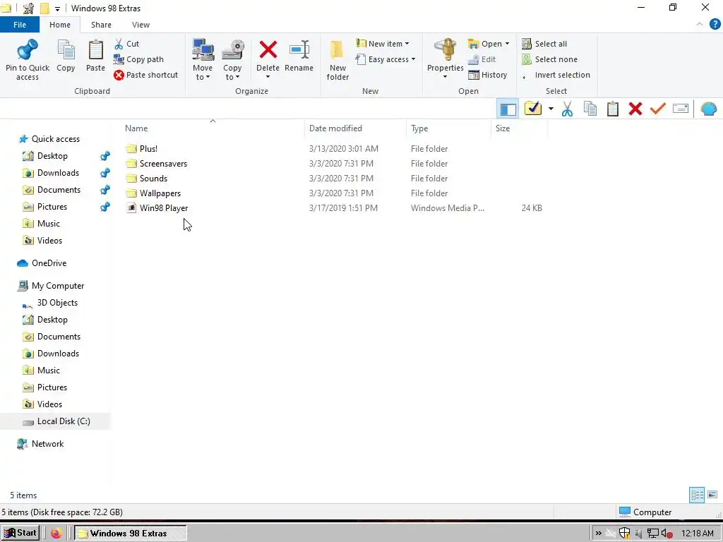Click the Pin to Quick access icon

[28, 50]
